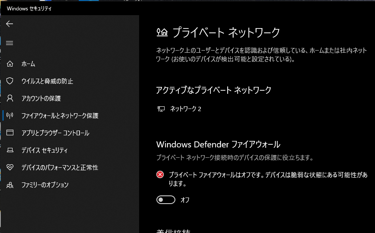Click the オフ label beside the toggle
The width and height of the screenshot is (375, 233).
185,200
